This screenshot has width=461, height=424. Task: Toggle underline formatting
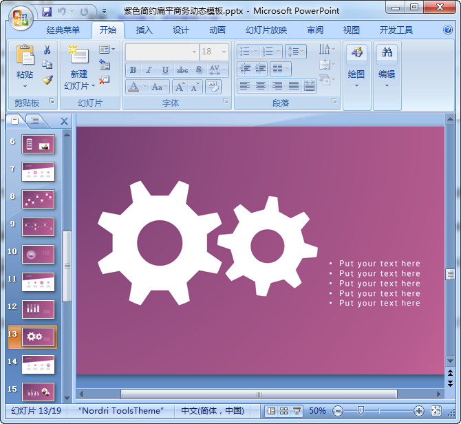(x=165, y=70)
